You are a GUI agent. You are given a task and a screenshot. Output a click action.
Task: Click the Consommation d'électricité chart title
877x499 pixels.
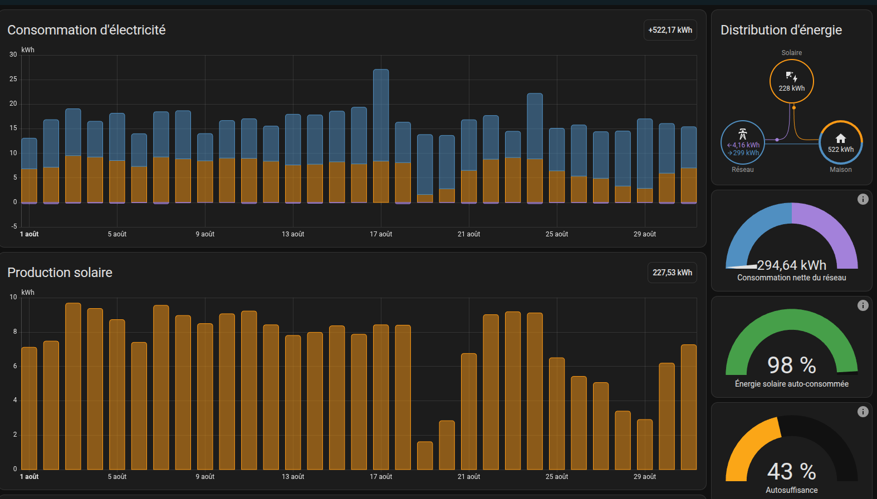pyautogui.click(x=86, y=30)
